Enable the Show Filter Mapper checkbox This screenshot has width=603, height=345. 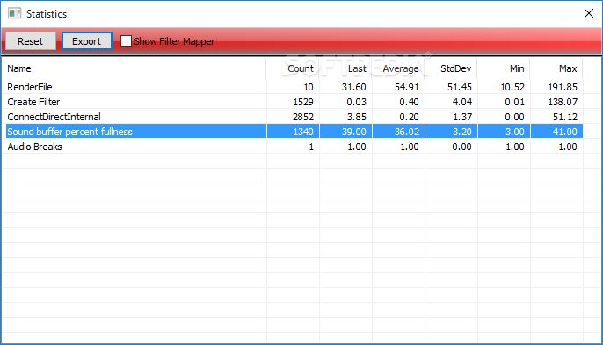[126, 40]
